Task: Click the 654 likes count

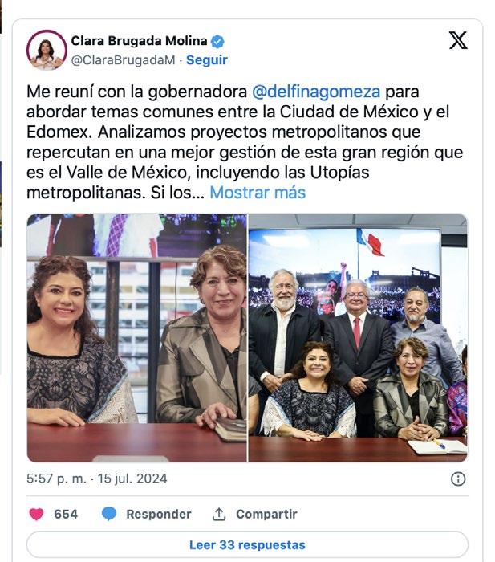Action: tap(66, 514)
